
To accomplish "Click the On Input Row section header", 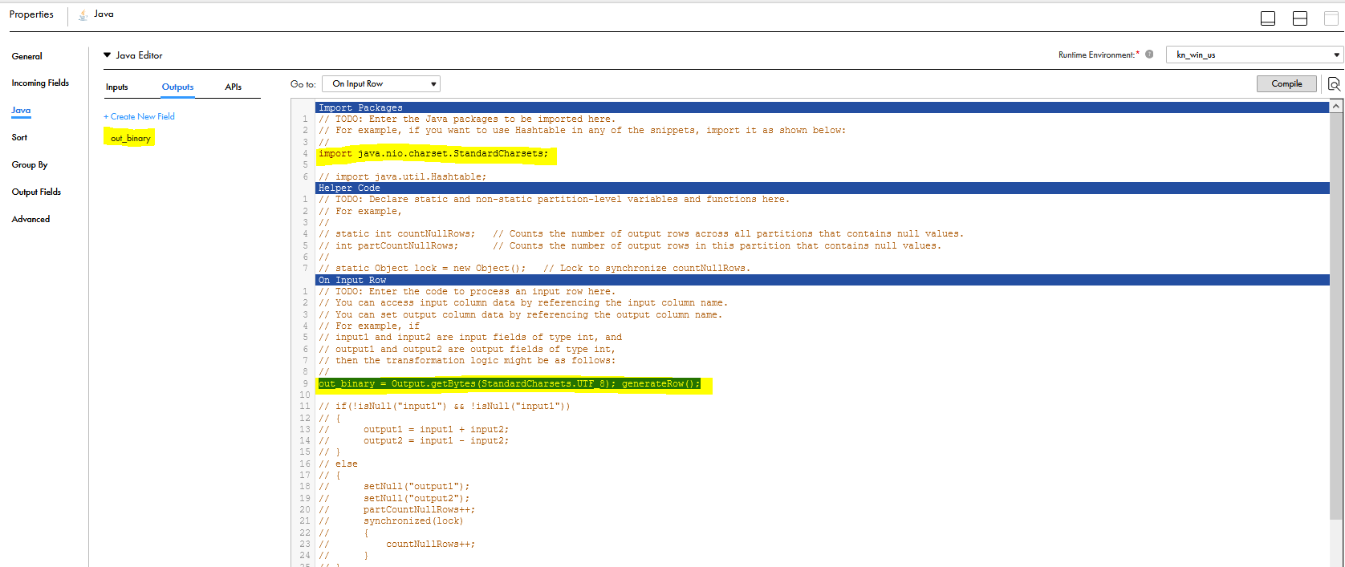I will (823, 280).
